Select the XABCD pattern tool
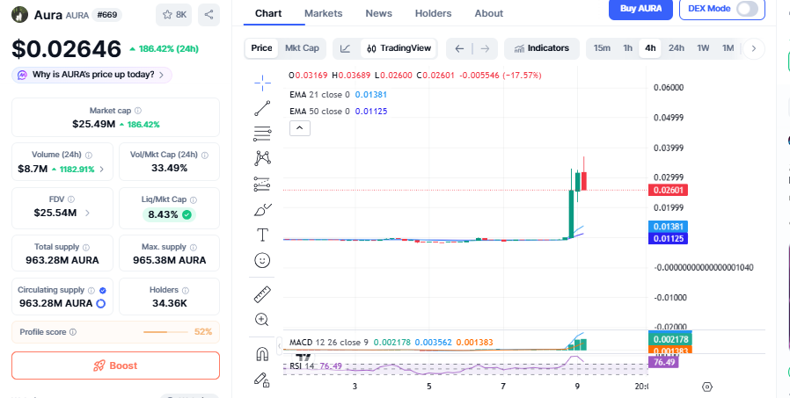The width and height of the screenshot is (790, 398). coord(262,158)
